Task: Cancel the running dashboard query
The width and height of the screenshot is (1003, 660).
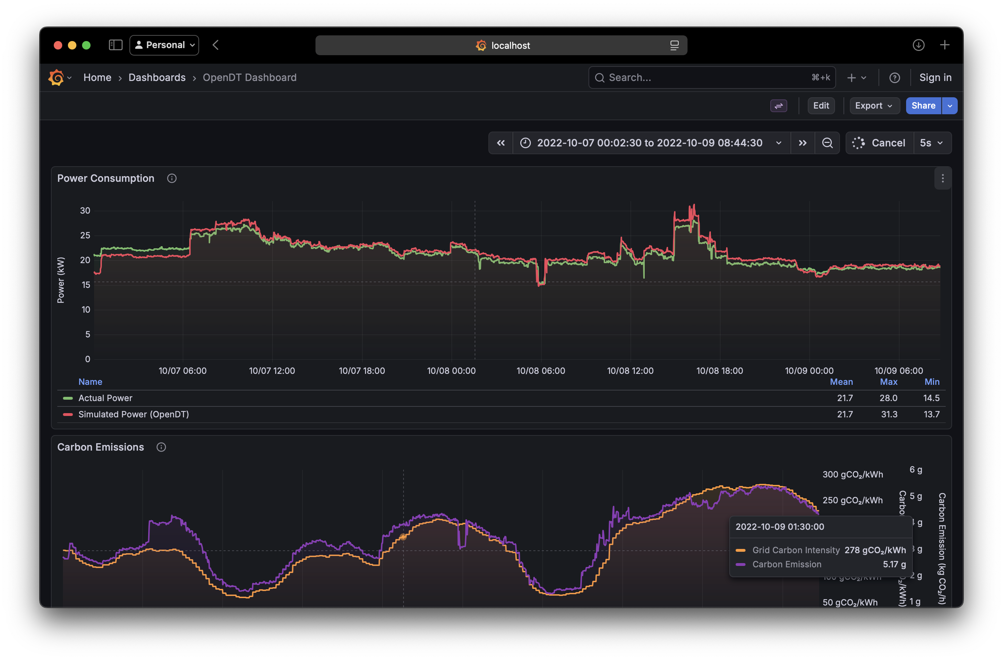Action: click(x=889, y=143)
